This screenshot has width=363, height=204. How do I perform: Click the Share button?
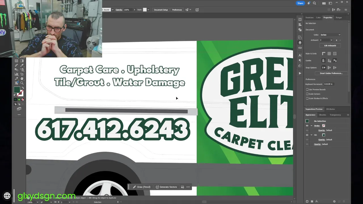(x=300, y=3)
